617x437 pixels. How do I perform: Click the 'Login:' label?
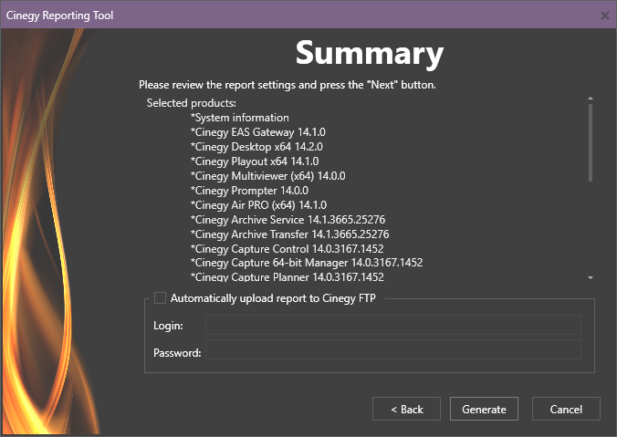168,326
